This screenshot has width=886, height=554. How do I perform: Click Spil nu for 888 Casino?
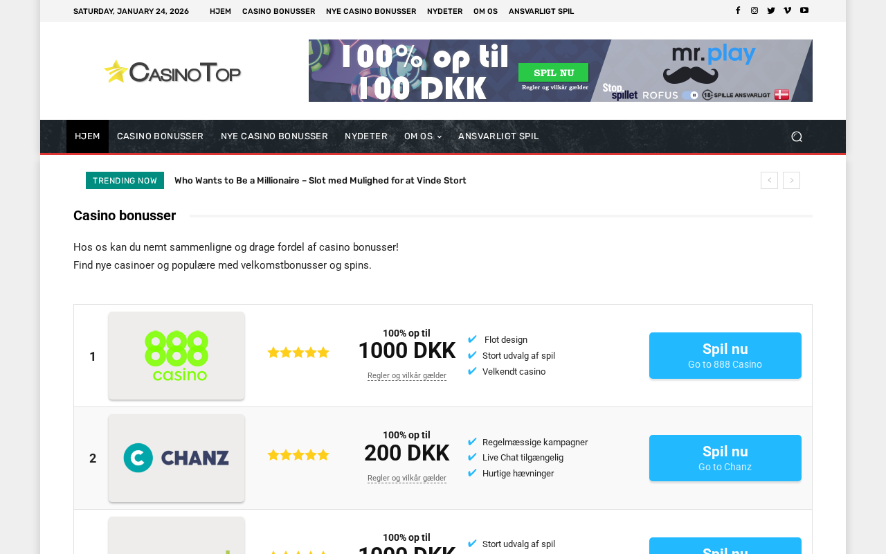pos(725,355)
